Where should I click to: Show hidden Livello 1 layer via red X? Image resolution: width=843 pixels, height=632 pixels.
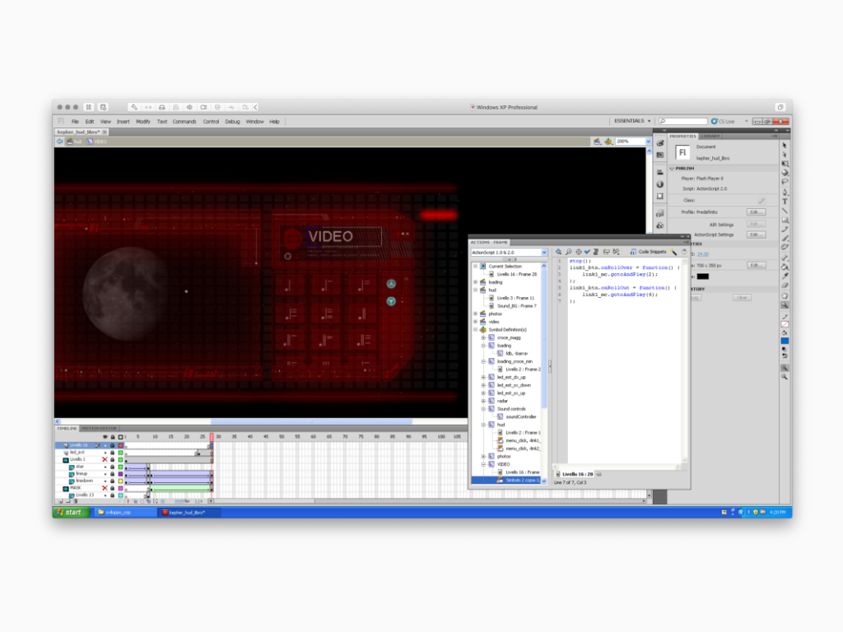pos(105,459)
